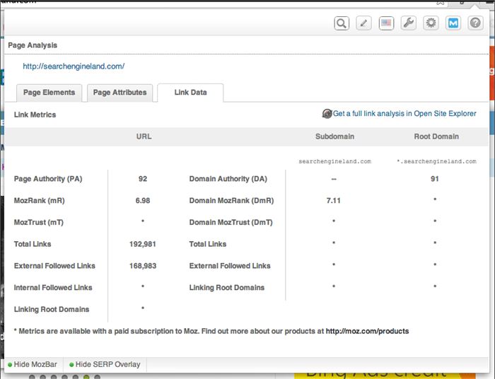Open the searchengineland.com URL link
The height and width of the screenshot is (379, 495).
coord(74,66)
